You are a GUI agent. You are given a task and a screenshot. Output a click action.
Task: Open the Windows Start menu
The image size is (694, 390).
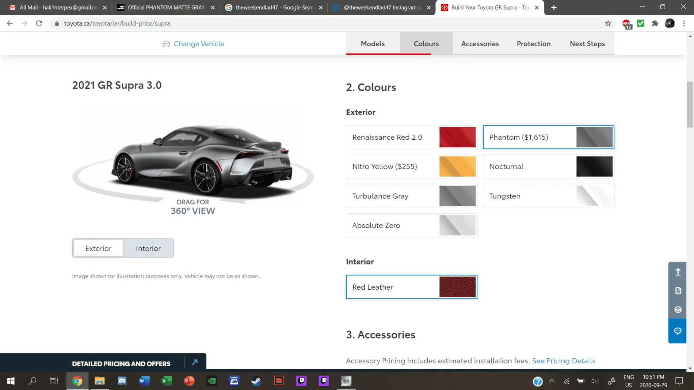click(11, 381)
